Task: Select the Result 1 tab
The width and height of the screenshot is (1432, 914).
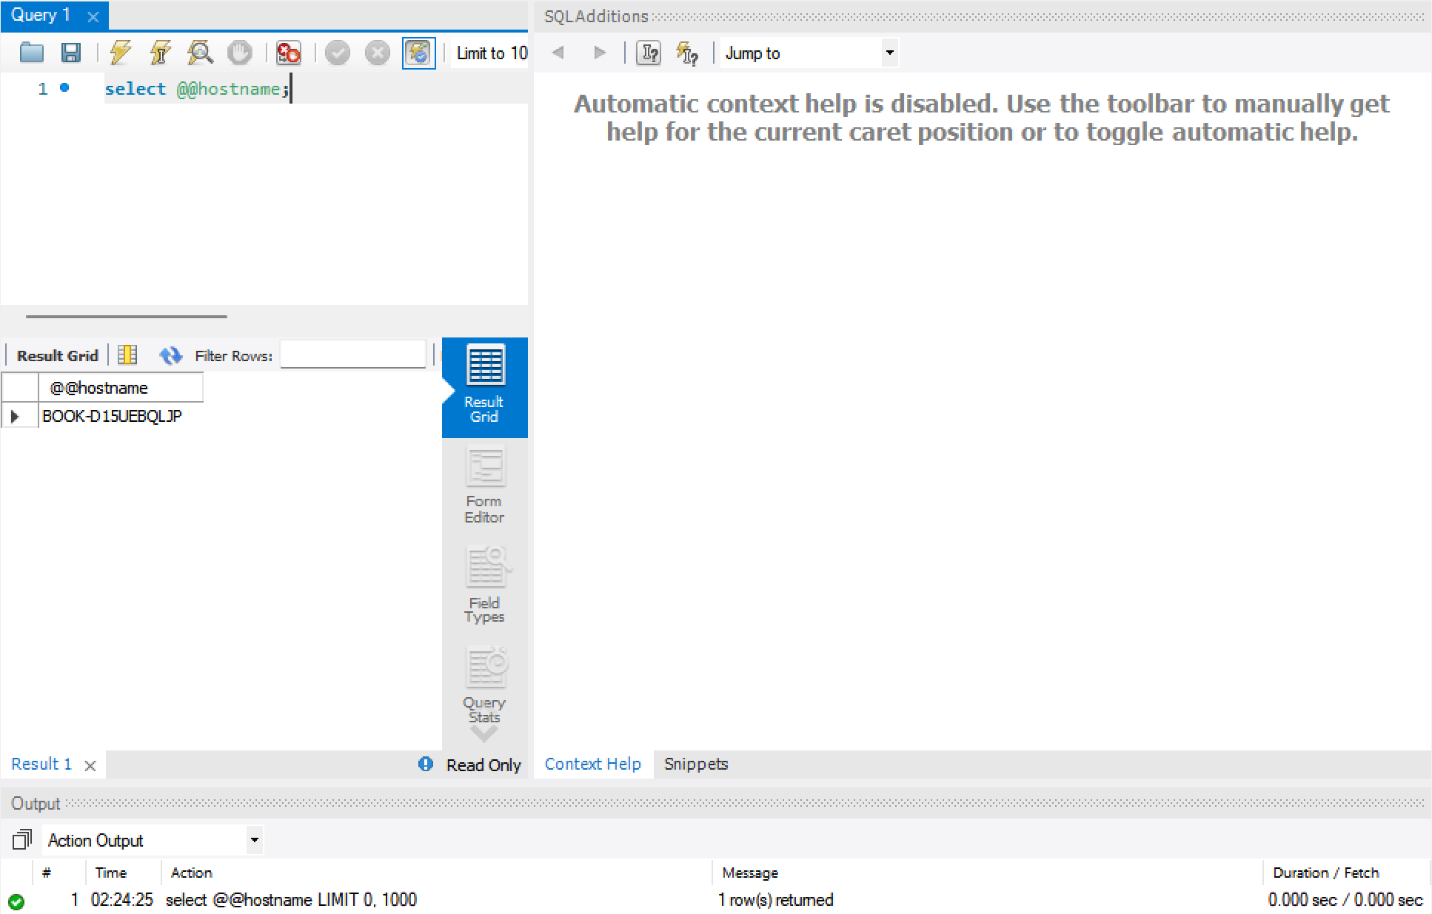Action: click(x=41, y=764)
